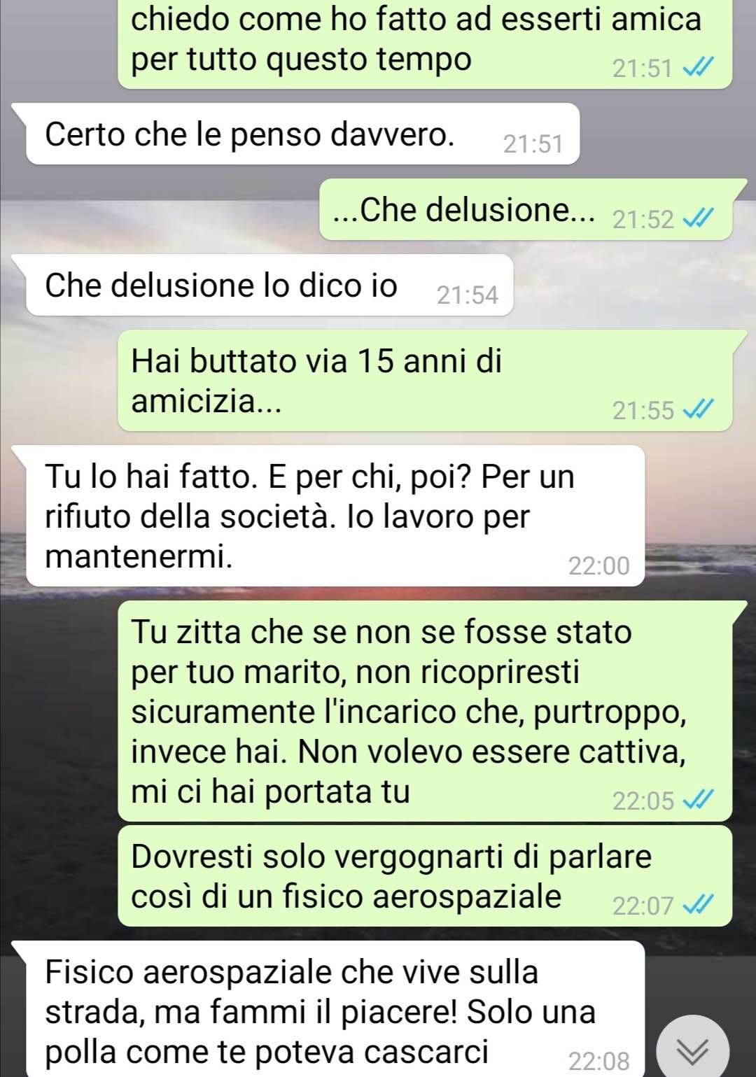756x1077 pixels.
Task: Tap read ticks on the 22:05 message
Action: [698, 800]
